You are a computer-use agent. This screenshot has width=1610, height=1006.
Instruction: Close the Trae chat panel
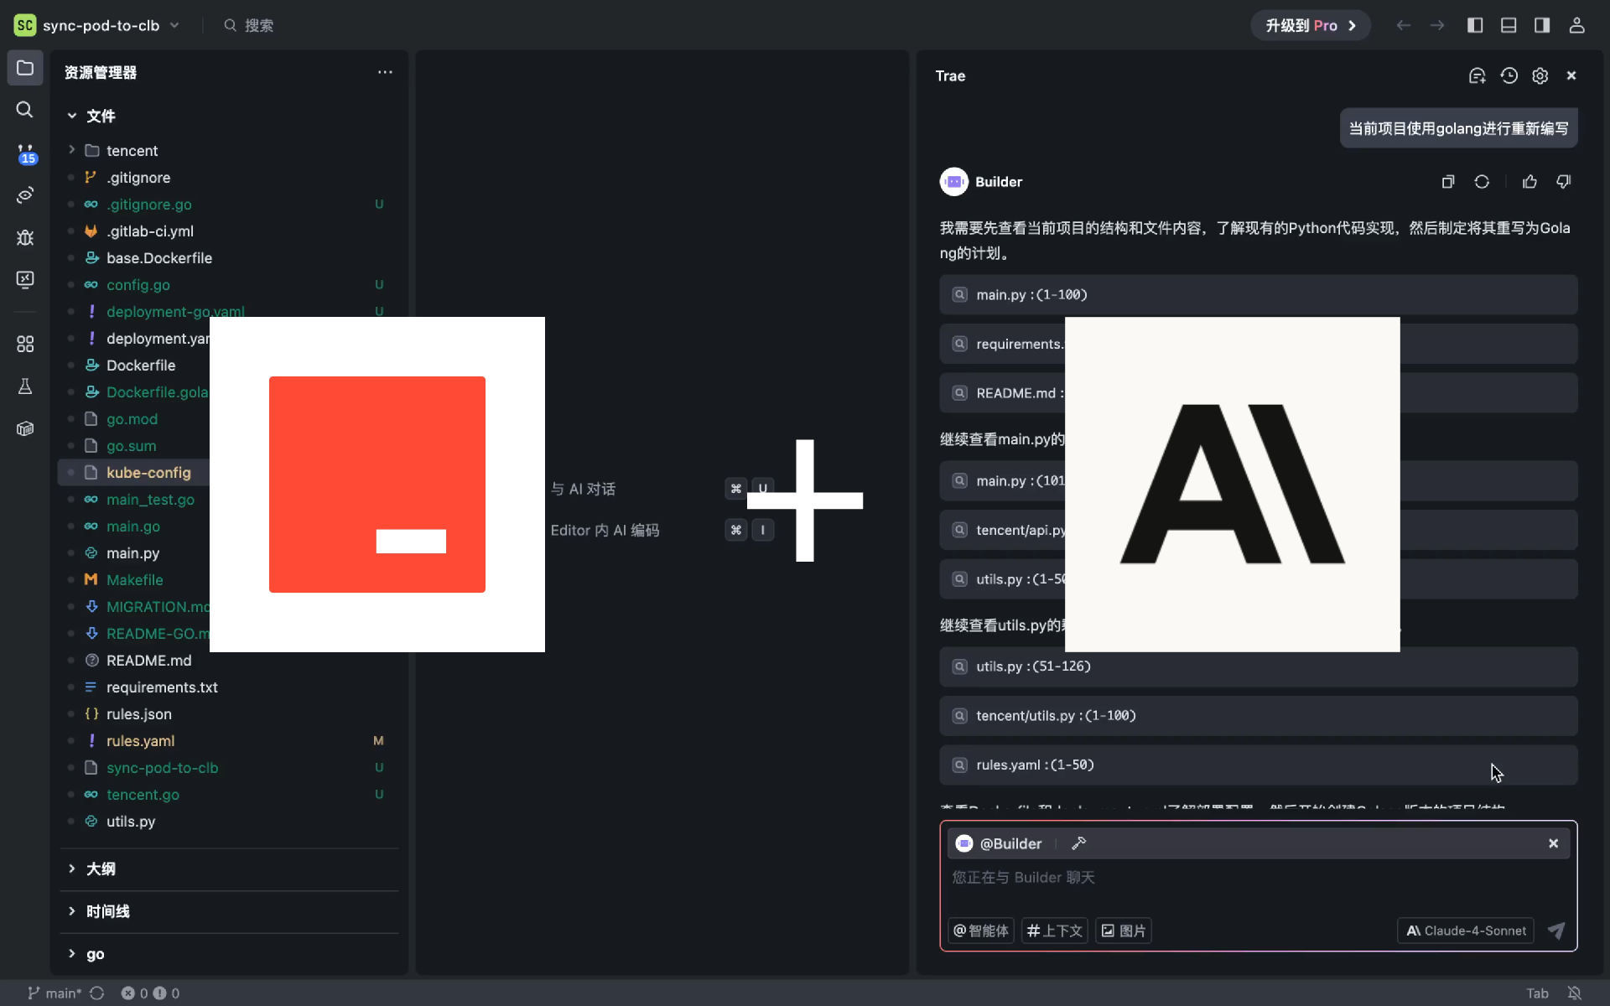tap(1571, 75)
